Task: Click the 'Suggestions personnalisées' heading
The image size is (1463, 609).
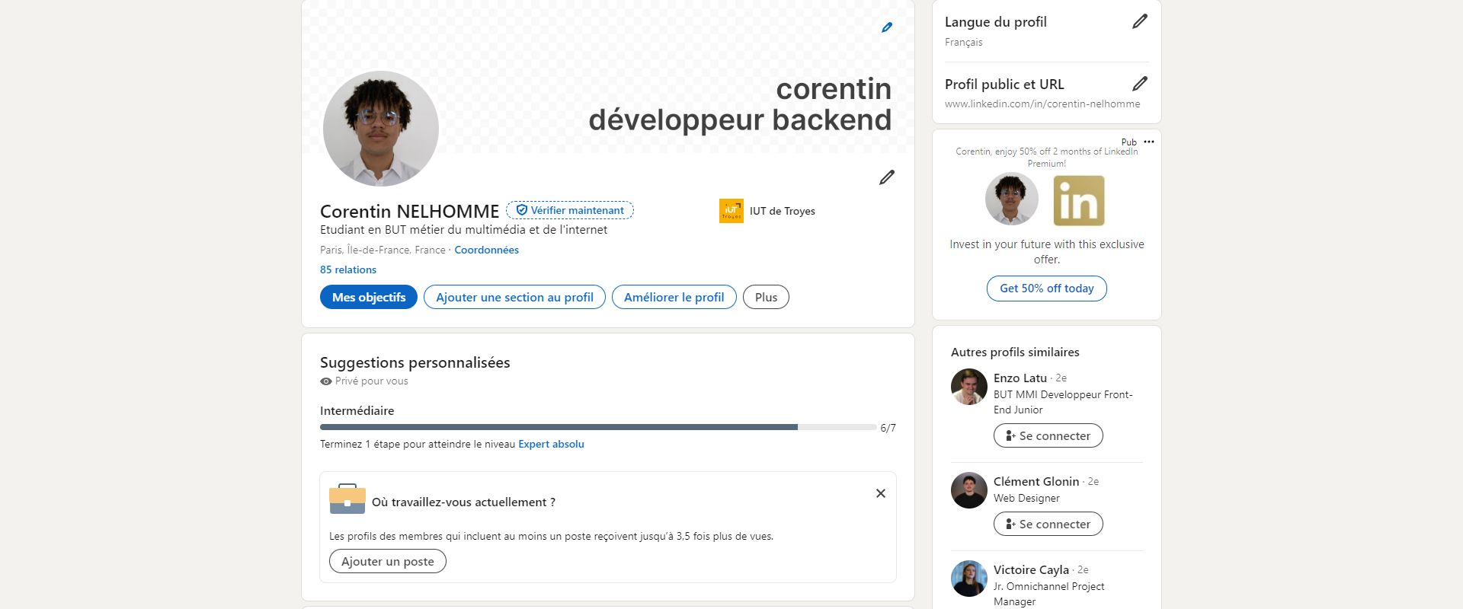Action: pos(415,362)
